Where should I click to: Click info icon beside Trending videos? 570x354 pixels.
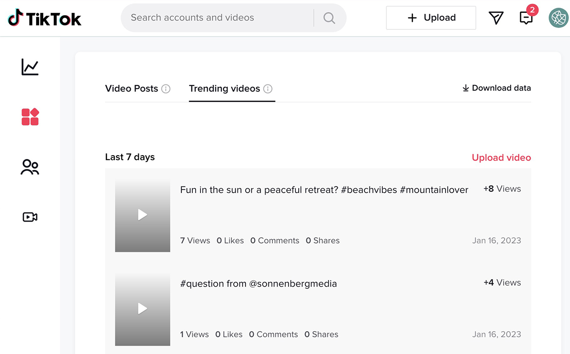[x=268, y=89]
